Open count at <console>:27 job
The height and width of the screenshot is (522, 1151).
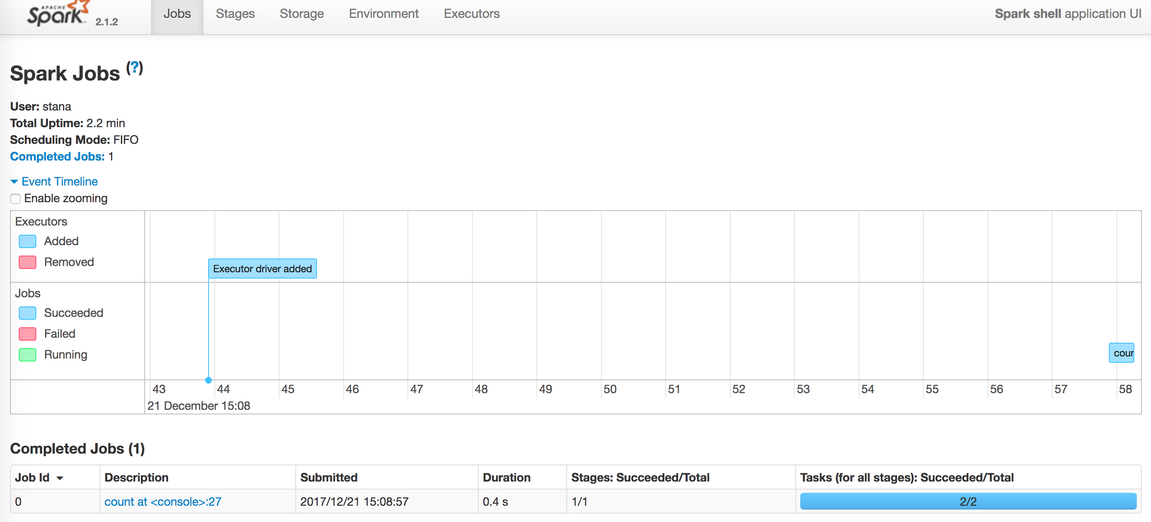click(163, 502)
